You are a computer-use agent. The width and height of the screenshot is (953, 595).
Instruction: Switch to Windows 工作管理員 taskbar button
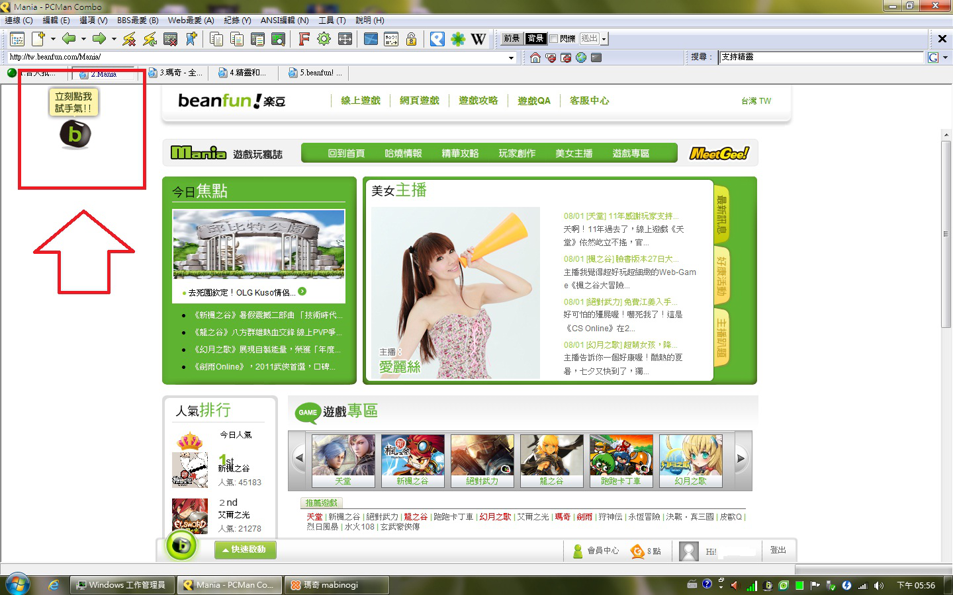[122, 585]
